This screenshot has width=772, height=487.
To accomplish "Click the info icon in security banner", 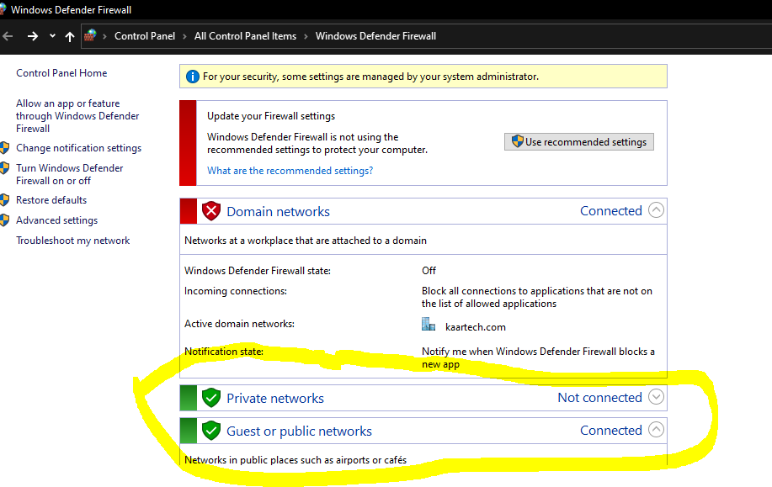I will (x=192, y=77).
